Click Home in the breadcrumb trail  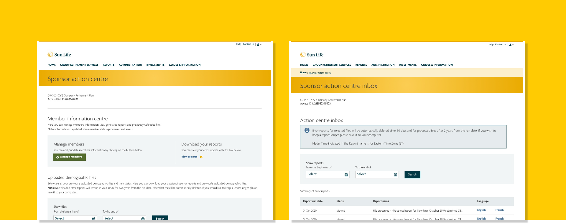(x=303, y=73)
